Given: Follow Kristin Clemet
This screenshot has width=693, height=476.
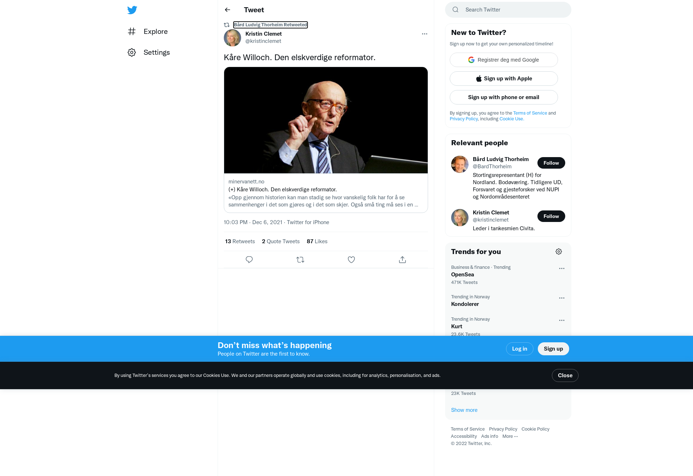Looking at the screenshot, I should pyautogui.click(x=551, y=216).
